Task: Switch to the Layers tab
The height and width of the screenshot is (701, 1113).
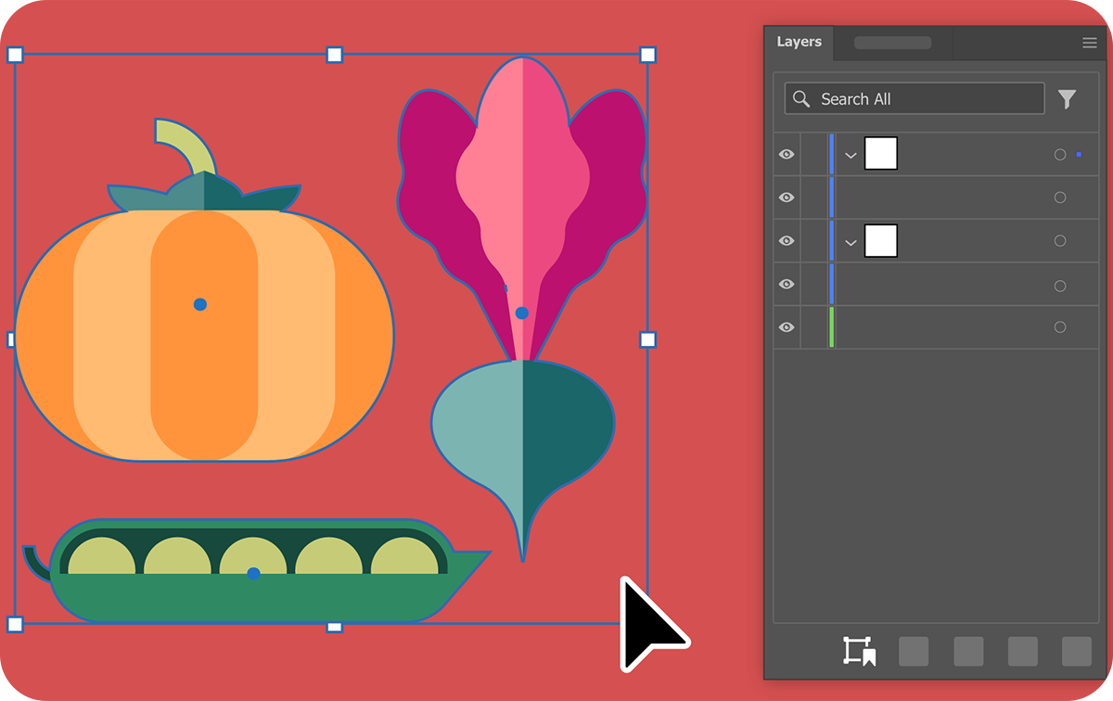Action: point(800,41)
